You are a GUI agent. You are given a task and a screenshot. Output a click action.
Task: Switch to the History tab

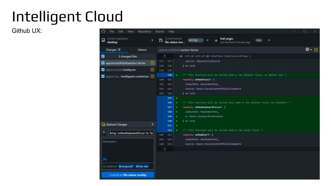click(142, 50)
